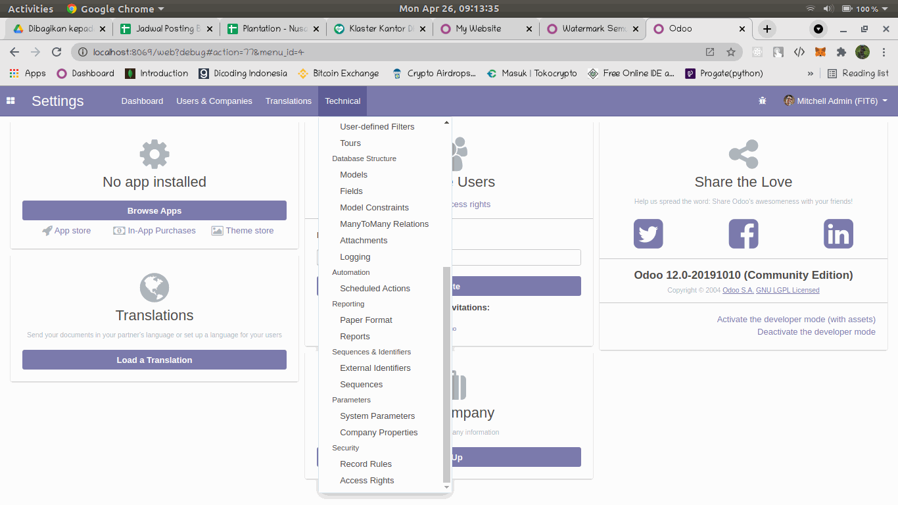Choose Access Rights menu entry

(x=367, y=480)
